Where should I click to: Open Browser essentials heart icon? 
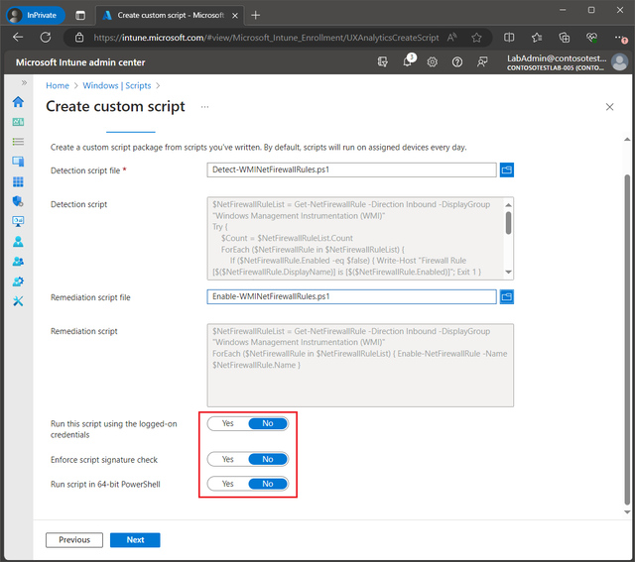(x=591, y=38)
